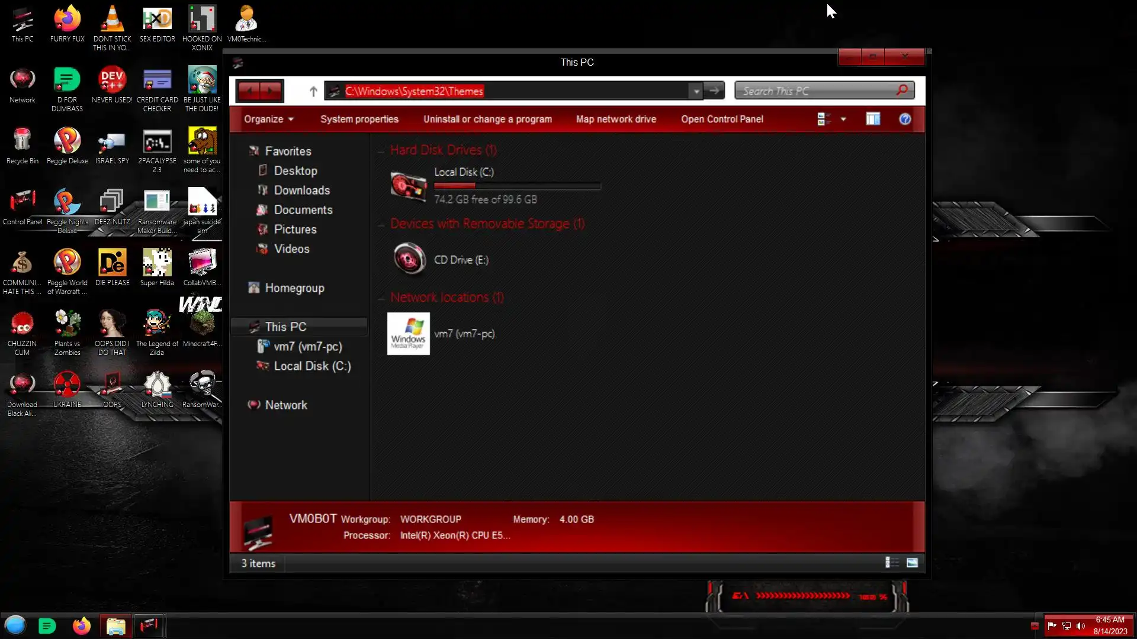Open Firefox from the taskbar
This screenshot has height=639, width=1137.
(82, 626)
